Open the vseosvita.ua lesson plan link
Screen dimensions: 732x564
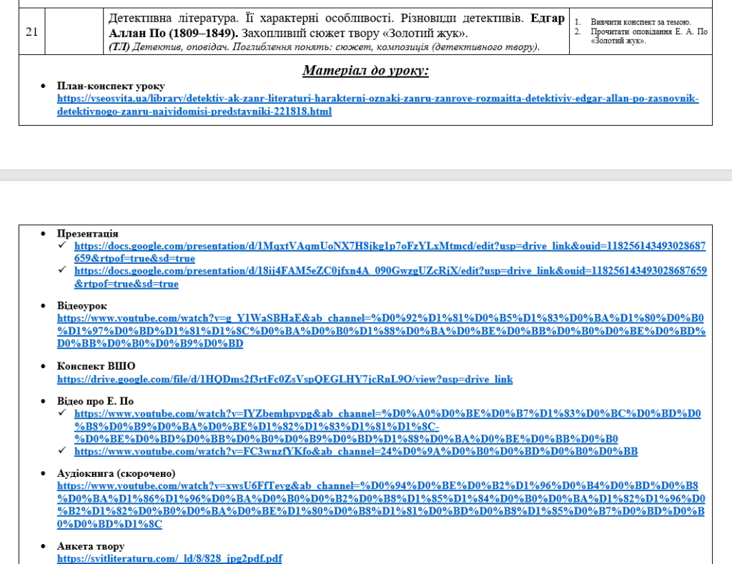coord(377,99)
